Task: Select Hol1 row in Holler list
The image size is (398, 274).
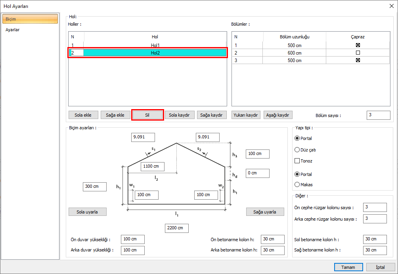Action: pyautogui.click(x=155, y=45)
